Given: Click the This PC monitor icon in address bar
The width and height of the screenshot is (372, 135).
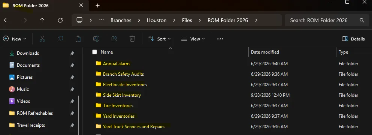Looking at the screenshot, I should click(x=79, y=20).
